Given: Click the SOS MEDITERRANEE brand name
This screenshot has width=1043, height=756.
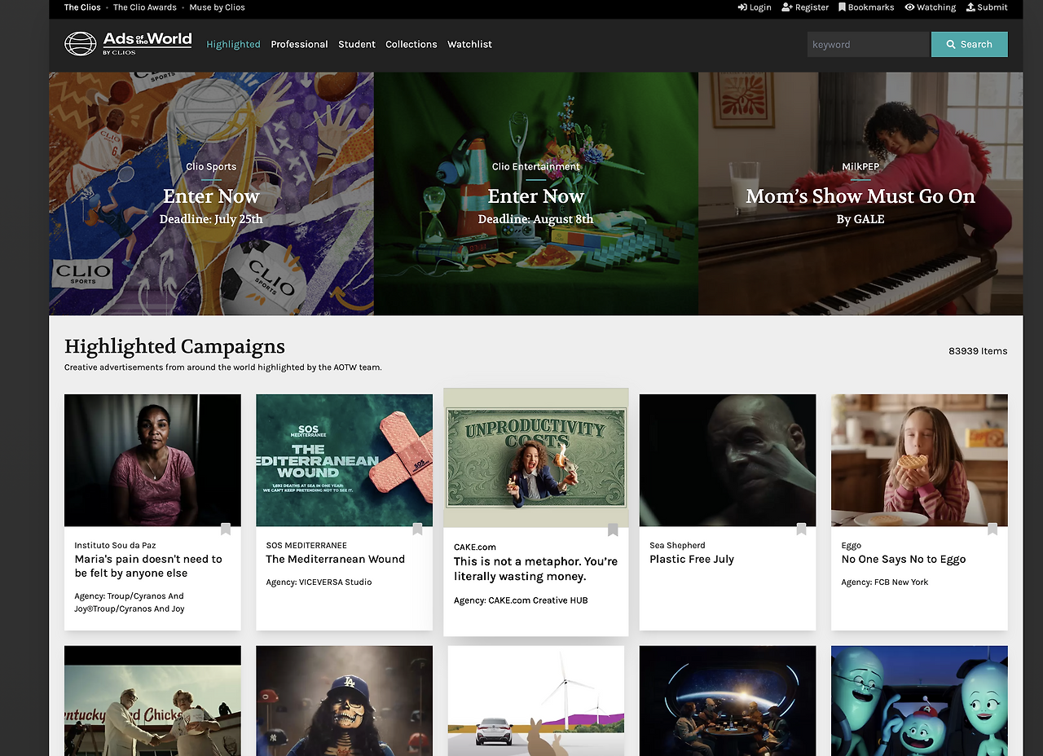Looking at the screenshot, I should (306, 545).
